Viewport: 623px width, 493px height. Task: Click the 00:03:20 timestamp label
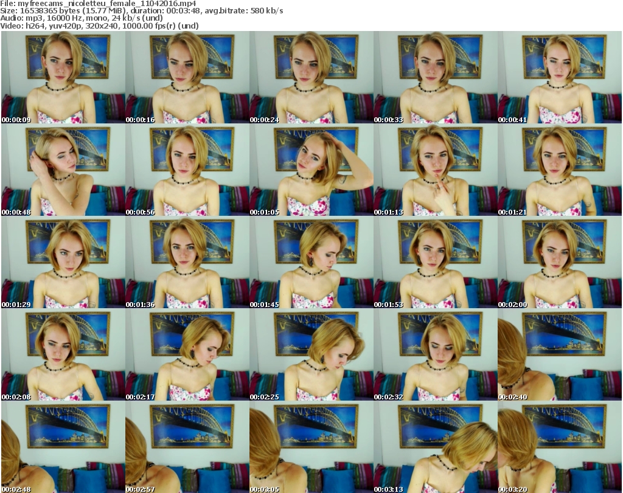pos(512,489)
